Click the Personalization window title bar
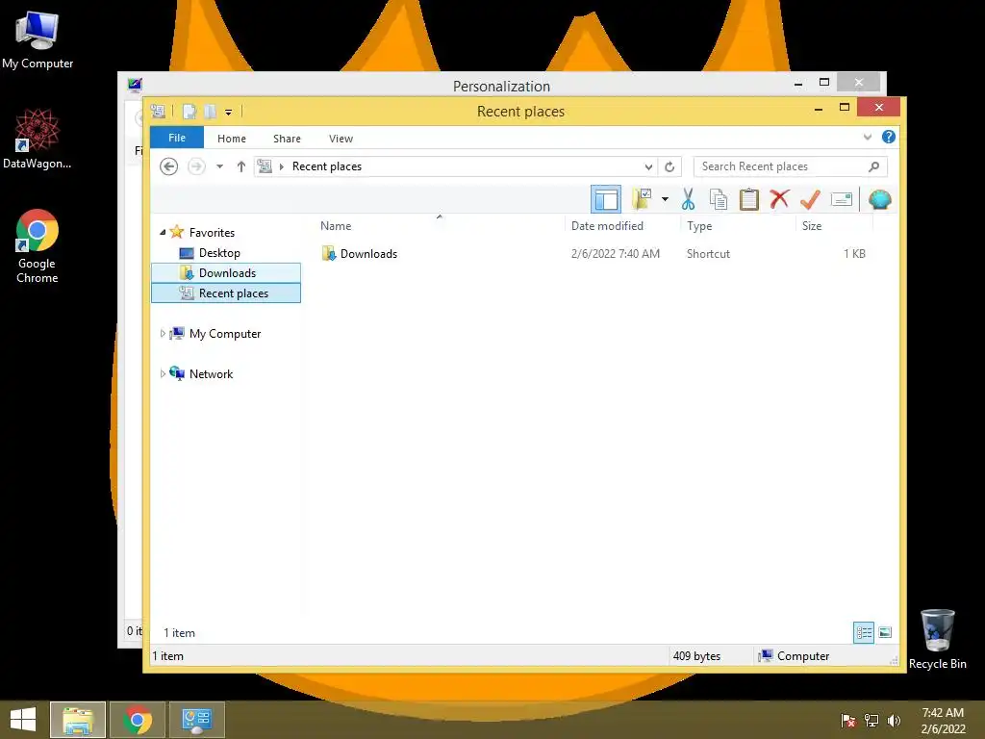 (x=501, y=86)
